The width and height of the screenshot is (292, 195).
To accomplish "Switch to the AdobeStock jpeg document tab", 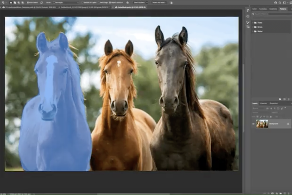I will click(x=84, y=7).
